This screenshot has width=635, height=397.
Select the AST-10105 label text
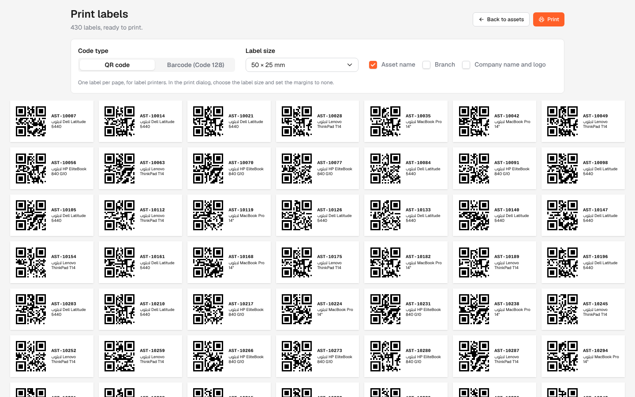[x=63, y=210]
